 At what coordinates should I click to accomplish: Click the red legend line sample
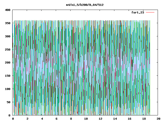coord(150,12)
